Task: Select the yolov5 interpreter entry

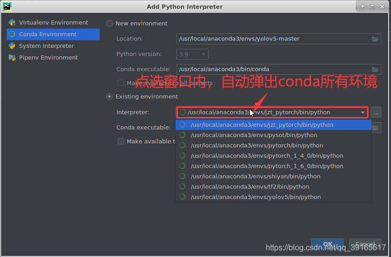Action: pyautogui.click(x=274, y=197)
